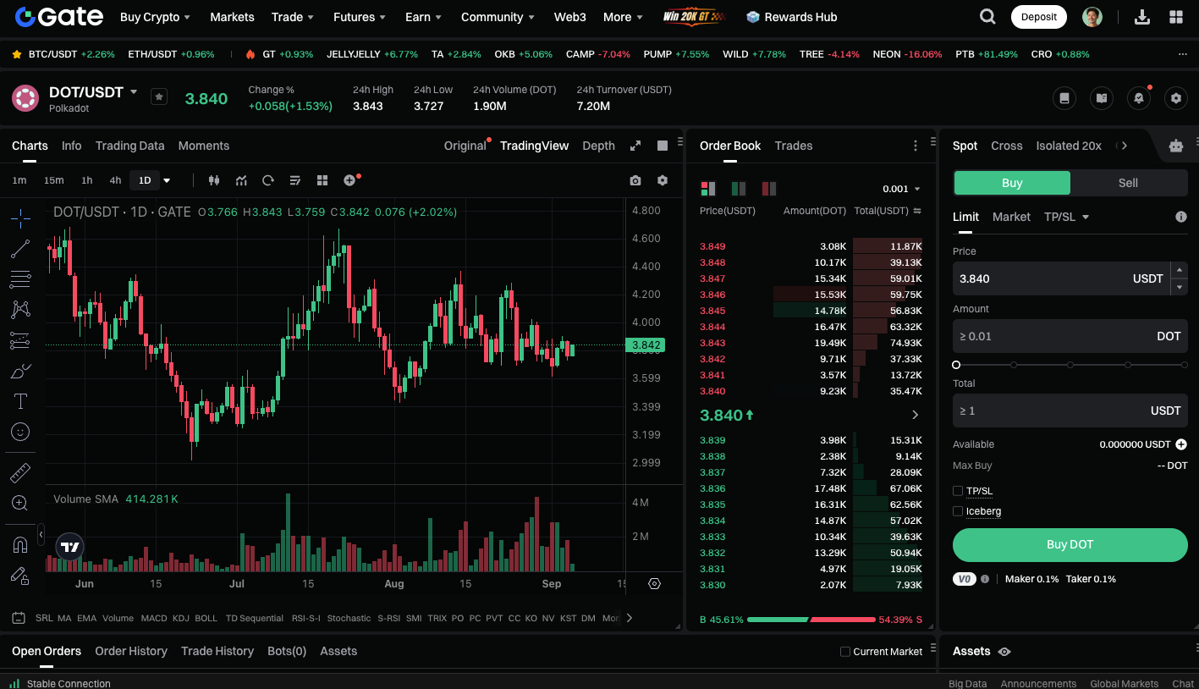Select the crosshair cursor tool

(x=20, y=218)
